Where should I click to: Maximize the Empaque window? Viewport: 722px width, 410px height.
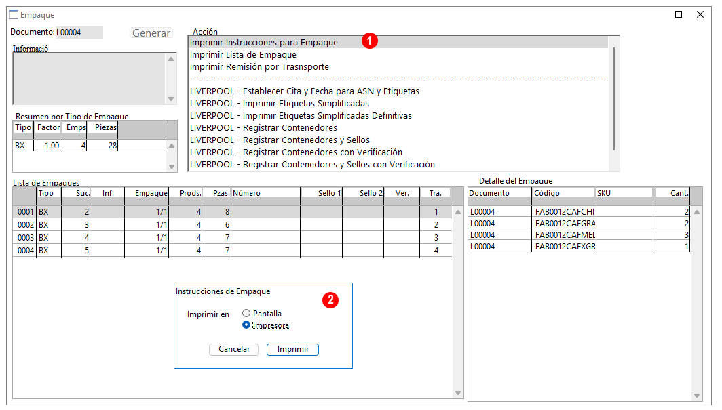pos(679,14)
